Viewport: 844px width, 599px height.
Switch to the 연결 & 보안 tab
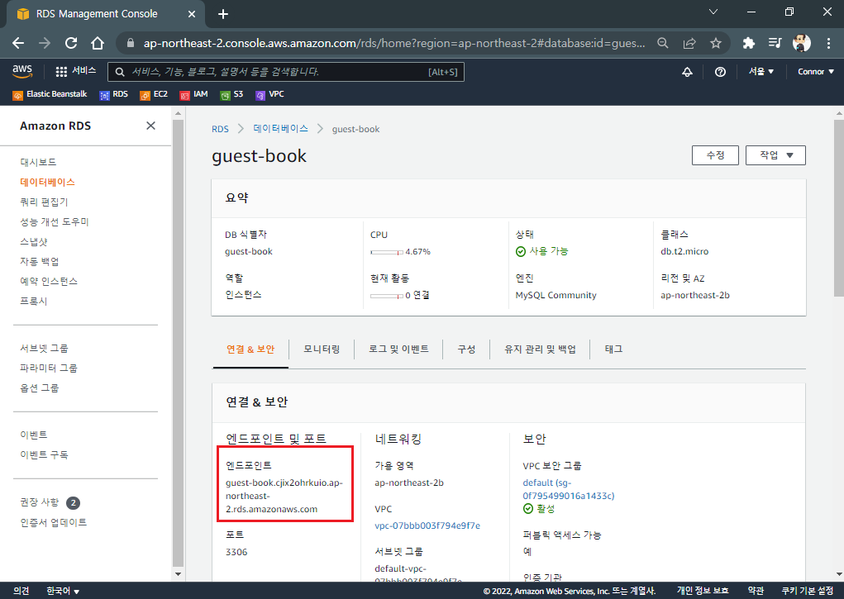(x=250, y=349)
